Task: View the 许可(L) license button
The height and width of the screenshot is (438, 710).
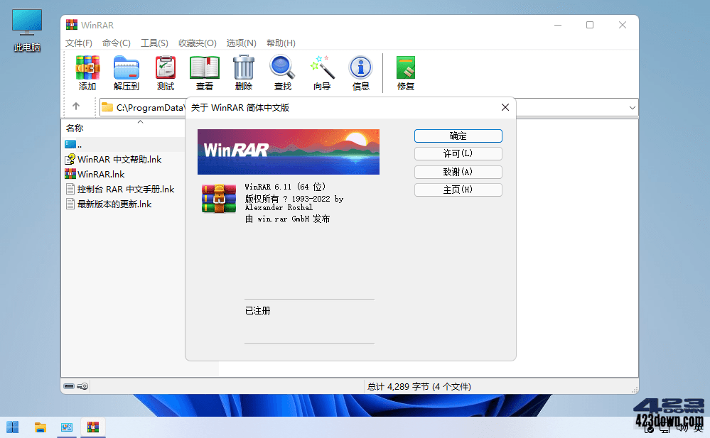Action: click(x=458, y=153)
